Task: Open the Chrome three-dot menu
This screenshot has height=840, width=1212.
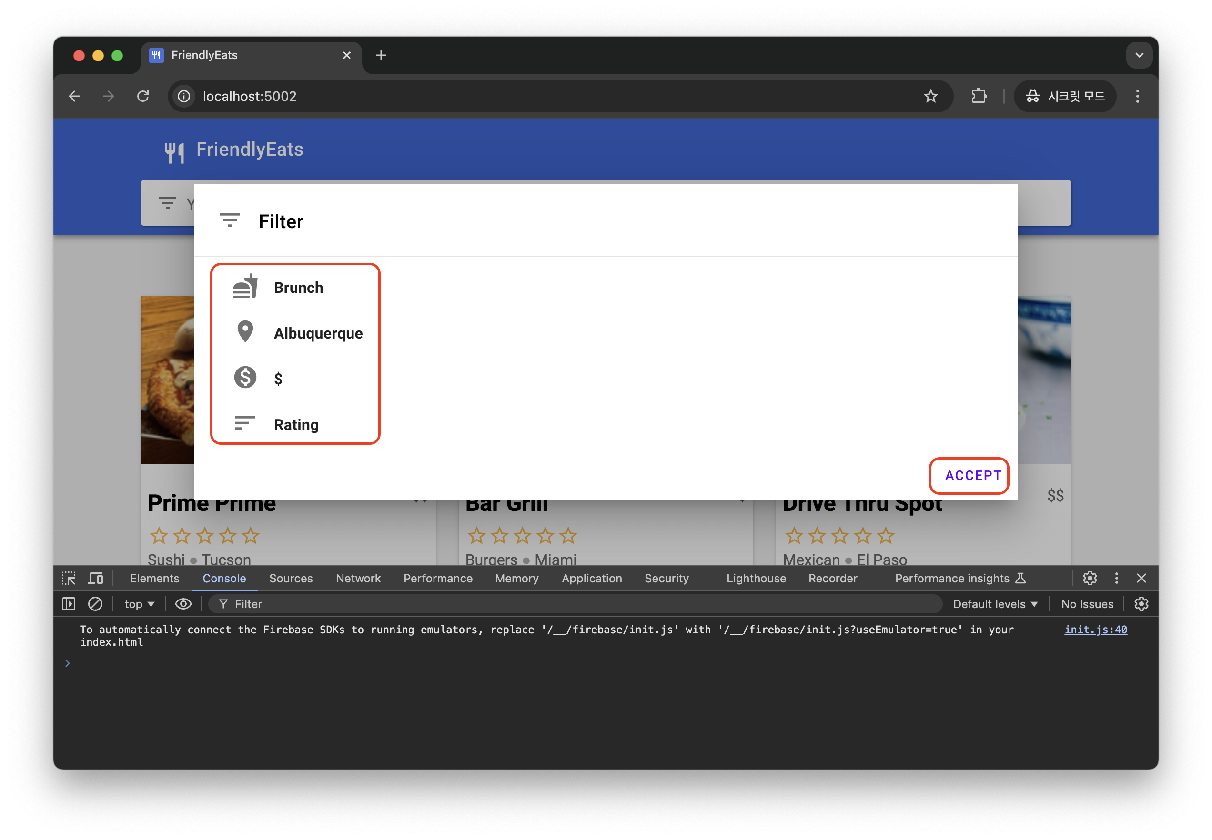Action: 1137,96
